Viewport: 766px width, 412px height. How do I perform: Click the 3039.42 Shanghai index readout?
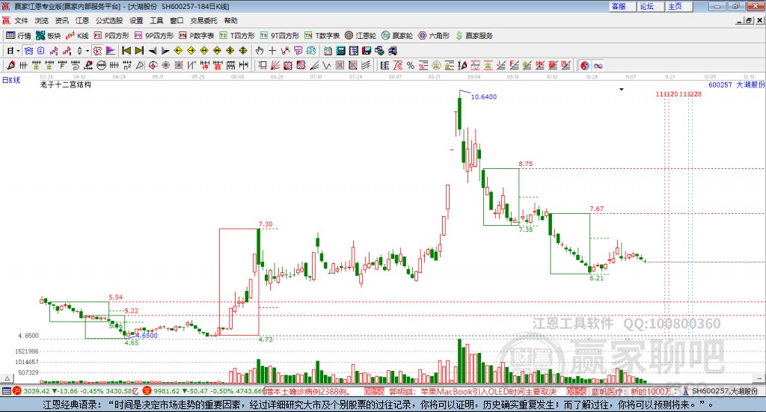click(36, 391)
